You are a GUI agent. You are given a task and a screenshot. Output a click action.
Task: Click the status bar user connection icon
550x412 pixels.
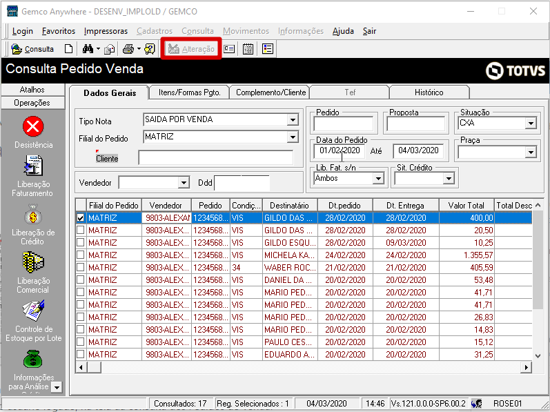477,404
